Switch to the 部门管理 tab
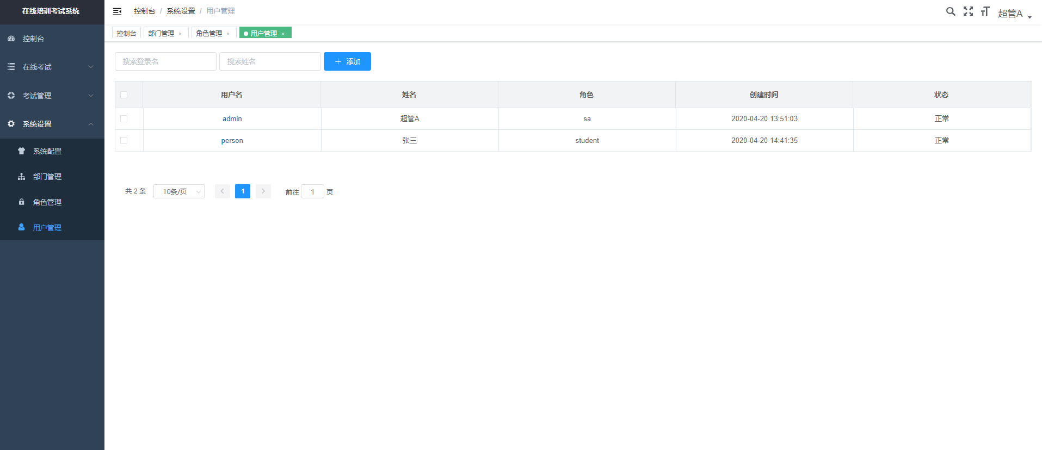The image size is (1042, 450). tap(162, 33)
